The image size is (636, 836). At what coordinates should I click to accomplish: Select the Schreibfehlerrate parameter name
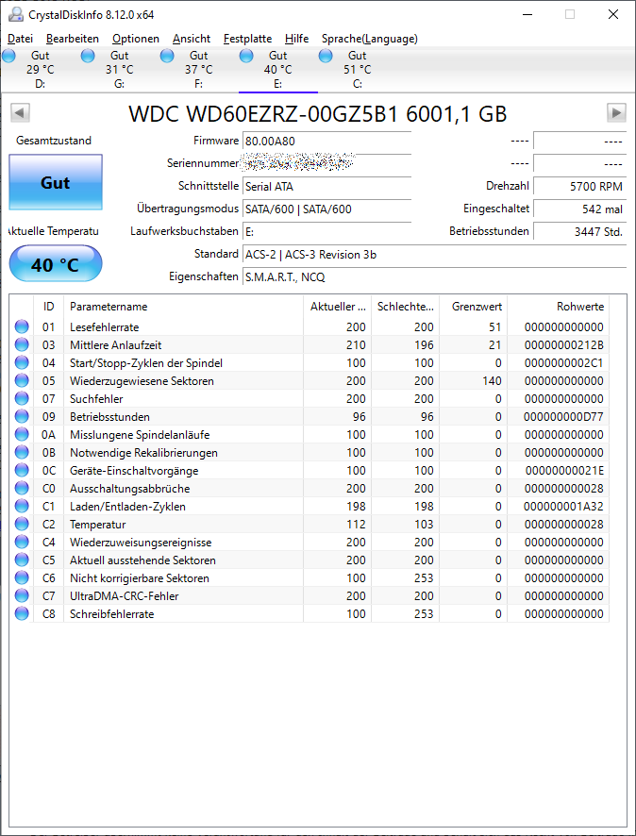coord(112,614)
